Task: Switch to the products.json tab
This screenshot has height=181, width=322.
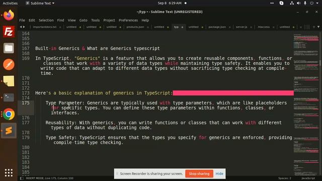Action: [x=135, y=27]
